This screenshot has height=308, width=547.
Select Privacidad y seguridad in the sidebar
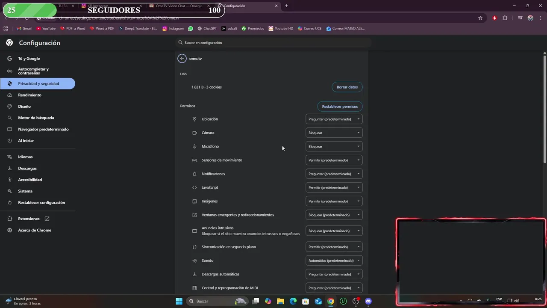coord(38,84)
